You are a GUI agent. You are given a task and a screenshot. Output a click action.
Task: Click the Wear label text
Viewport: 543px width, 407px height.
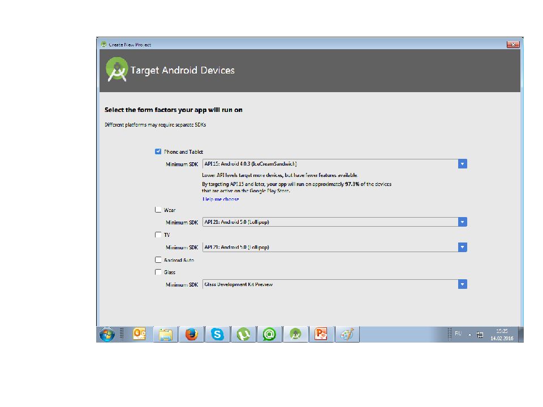point(170,210)
